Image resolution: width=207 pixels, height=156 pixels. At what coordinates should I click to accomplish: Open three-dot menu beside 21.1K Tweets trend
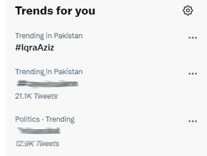click(193, 74)
